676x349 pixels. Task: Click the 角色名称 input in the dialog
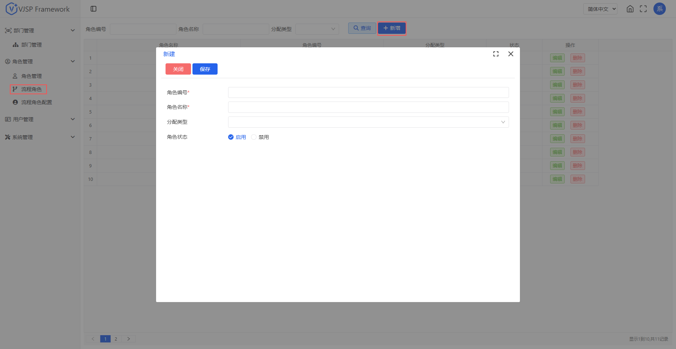pyautogui.click(x=368, y=107)
